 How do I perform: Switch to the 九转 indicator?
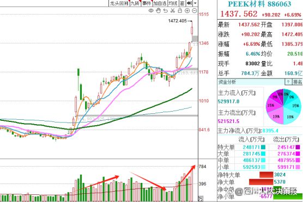135,3
